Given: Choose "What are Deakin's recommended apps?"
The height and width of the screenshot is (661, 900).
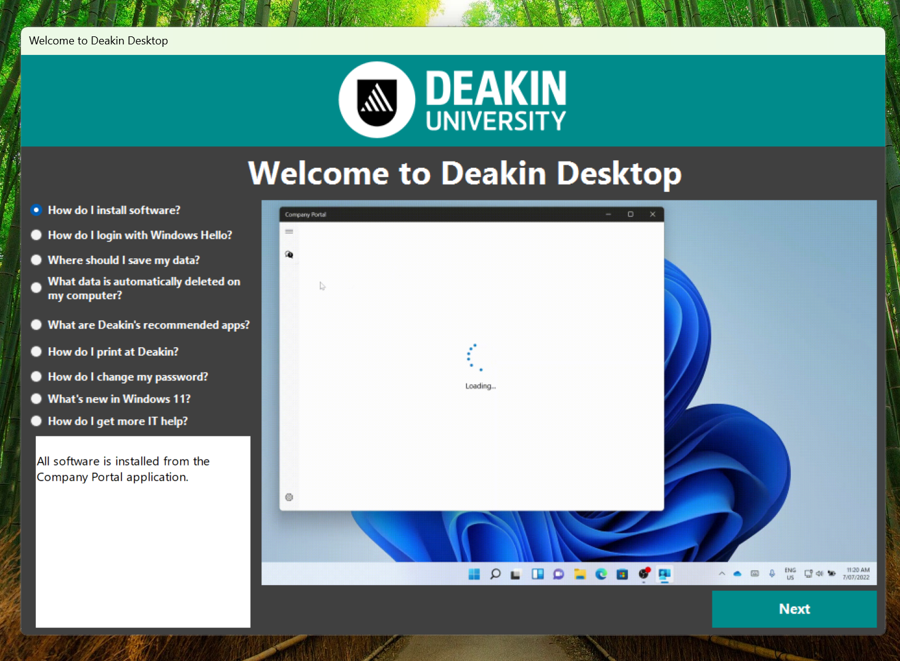Looking at the screenshot, I should point(36,325).
